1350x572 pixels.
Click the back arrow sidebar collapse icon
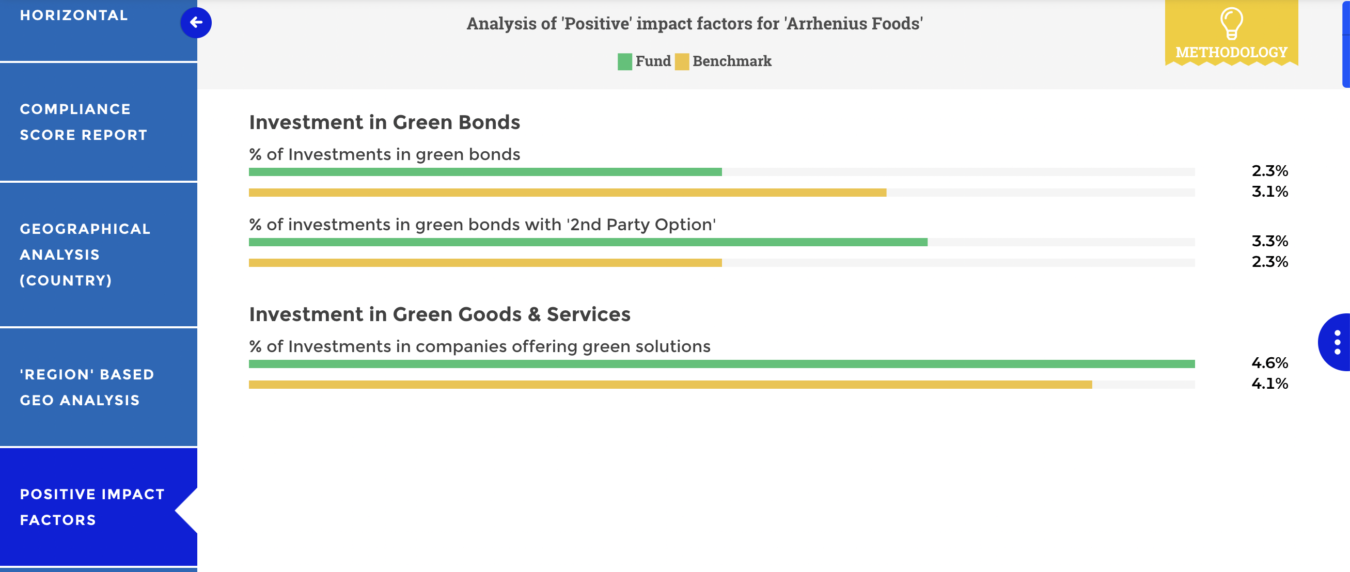click(x=196, y=23)
